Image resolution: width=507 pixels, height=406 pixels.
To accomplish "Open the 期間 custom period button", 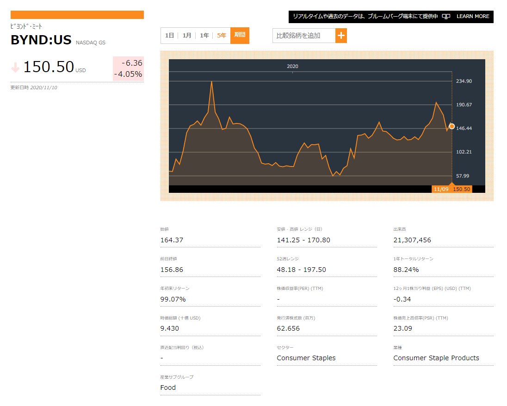I will (x=240, y=36).
